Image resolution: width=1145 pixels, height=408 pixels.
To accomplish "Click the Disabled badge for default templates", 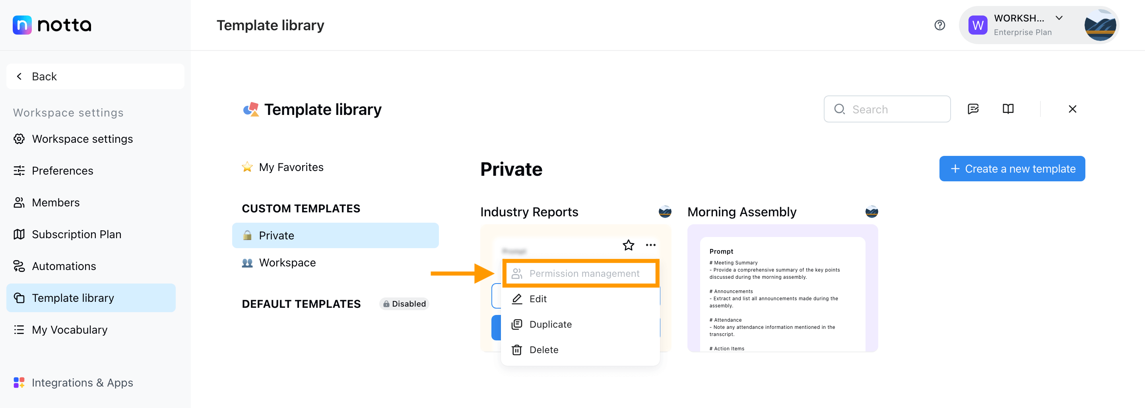I will (404, 304).
